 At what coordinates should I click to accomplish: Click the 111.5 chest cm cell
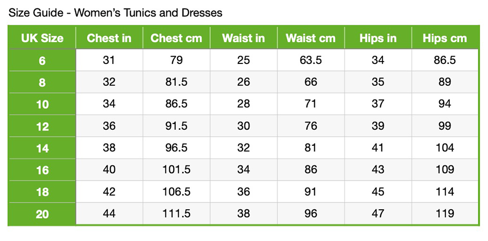click(176, 214)
